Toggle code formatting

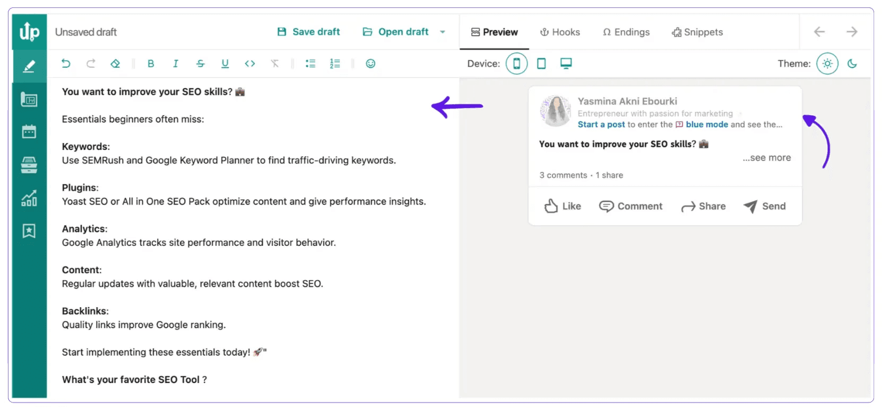pyautogui.click(x=250, y=64)
